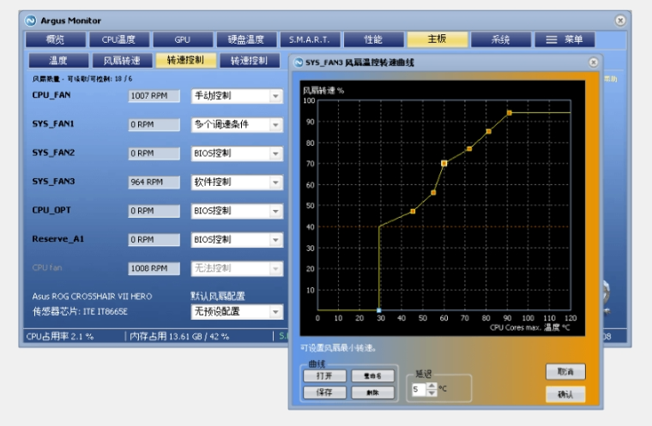
Task: Click the CPU_FAN 1007 RPM field
Action: tap(154, 96)
